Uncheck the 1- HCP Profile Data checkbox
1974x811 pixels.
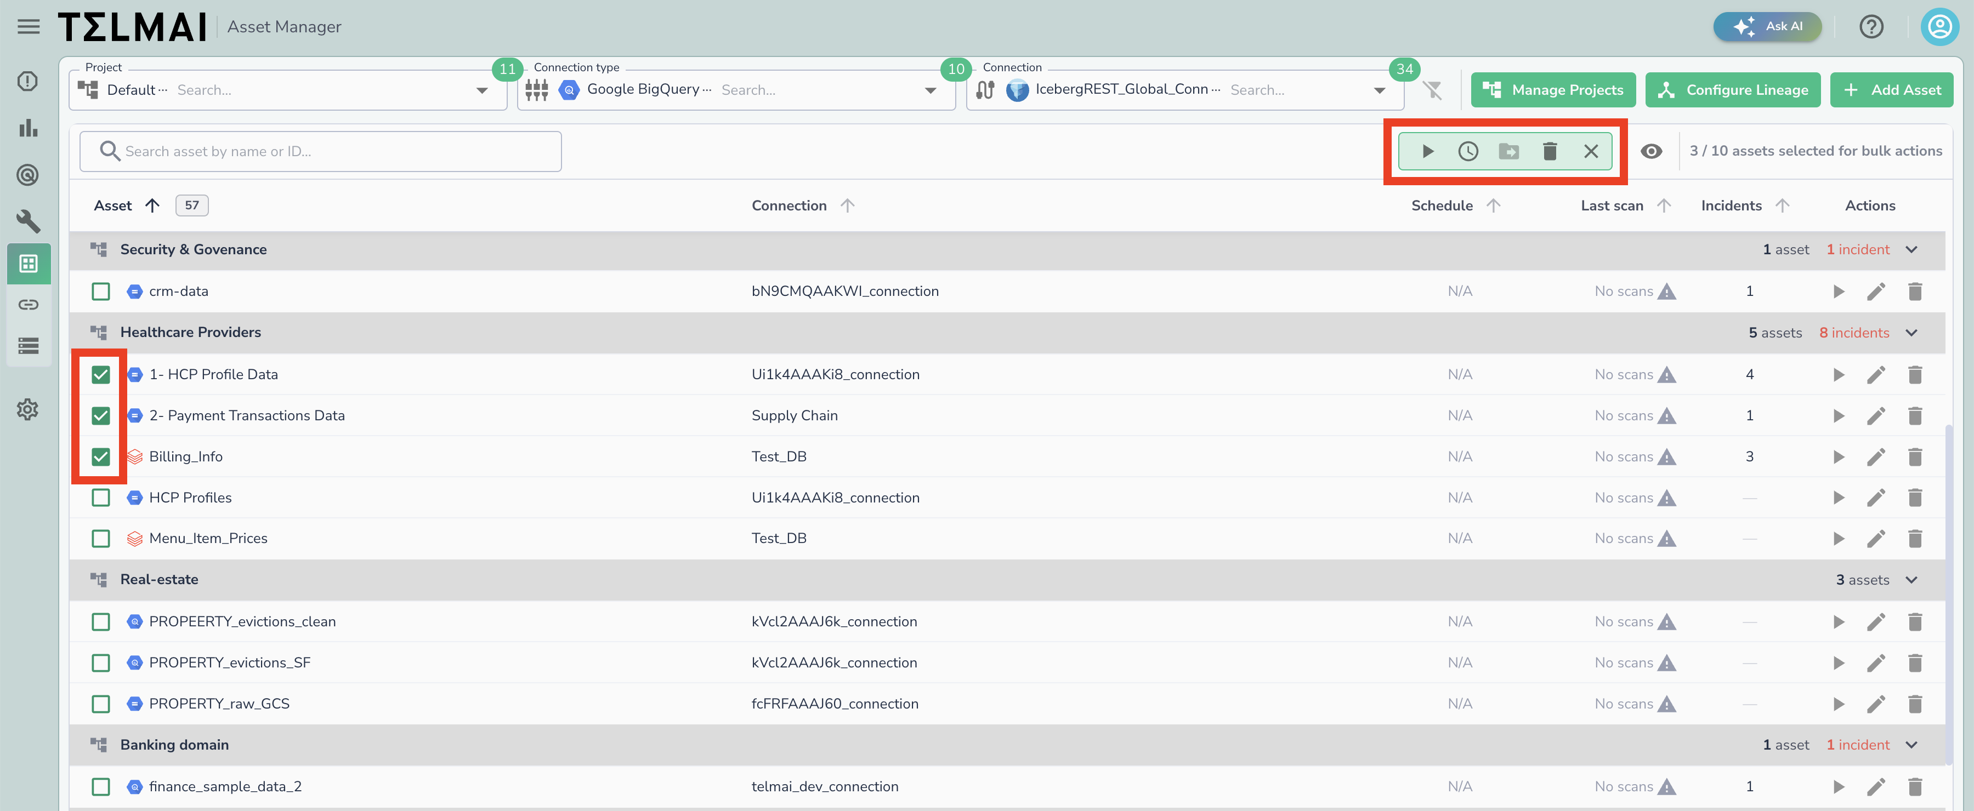100,374
